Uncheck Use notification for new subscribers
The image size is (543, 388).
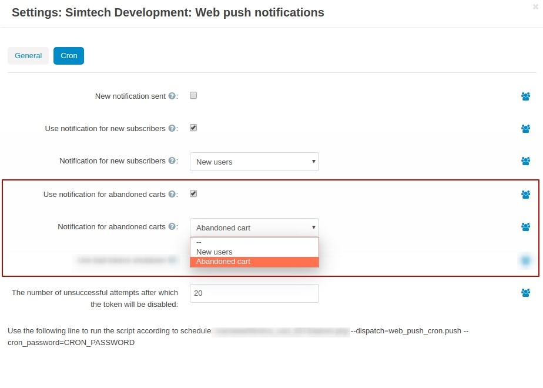coord(193,128)
